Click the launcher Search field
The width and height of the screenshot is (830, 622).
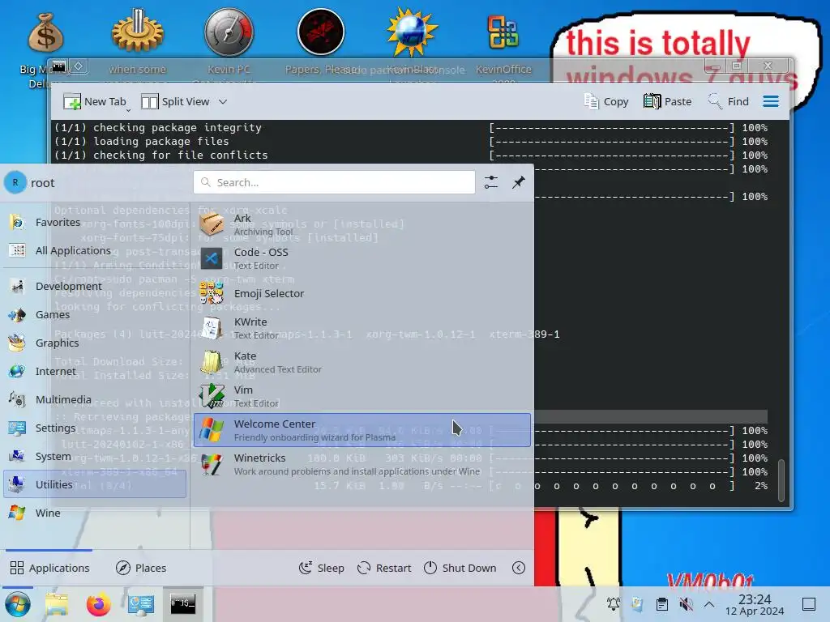[x=334, y=182]
